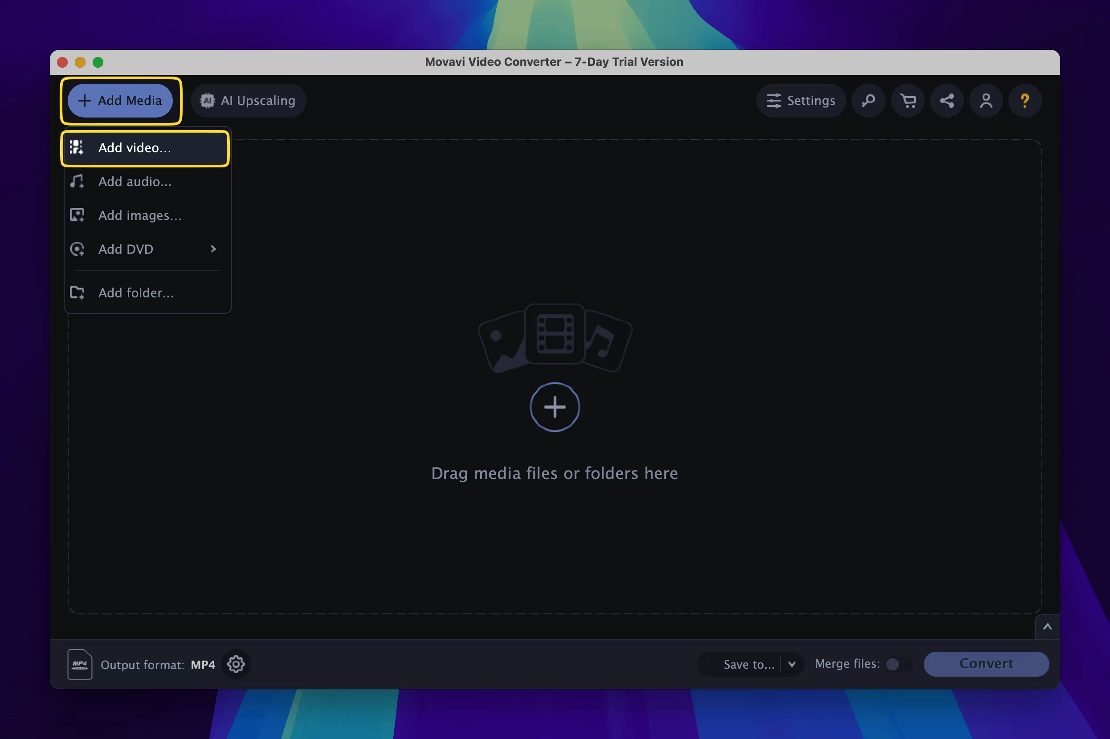Image resolution: width=1110 pixels, height=739 pixels.
Task: Click the circular plus add-files button
Action: [555, 407]
